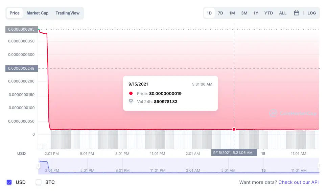Select the YTD time range
This screenshot has height=194, width=326.
[x=269, y=13]
